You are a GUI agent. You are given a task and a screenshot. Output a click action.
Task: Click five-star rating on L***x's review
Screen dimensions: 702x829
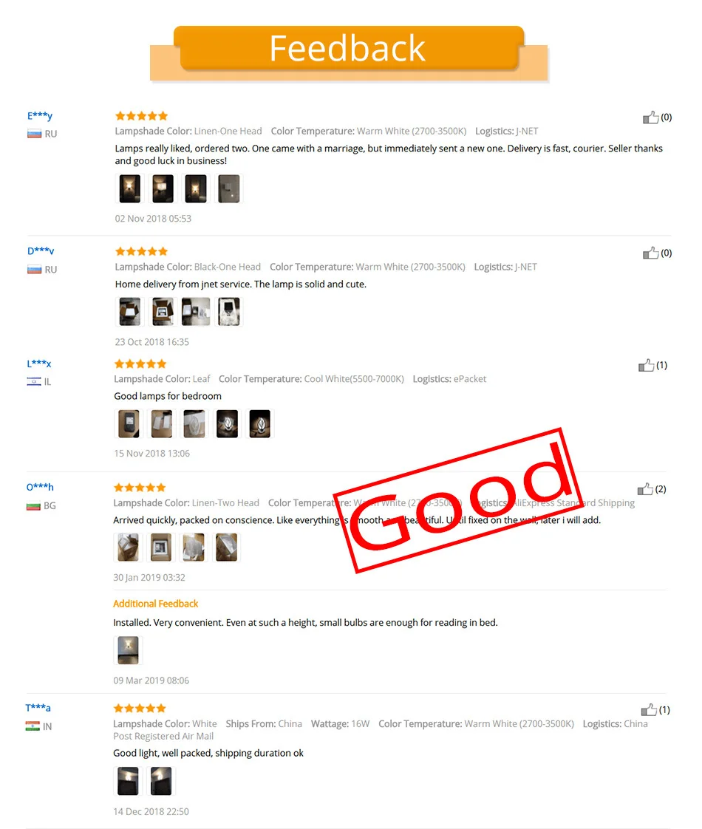[x=140, y=364]
